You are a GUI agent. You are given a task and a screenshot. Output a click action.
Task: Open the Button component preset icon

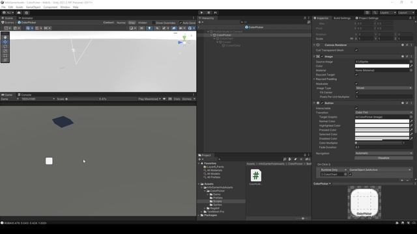tap(407, 103)
